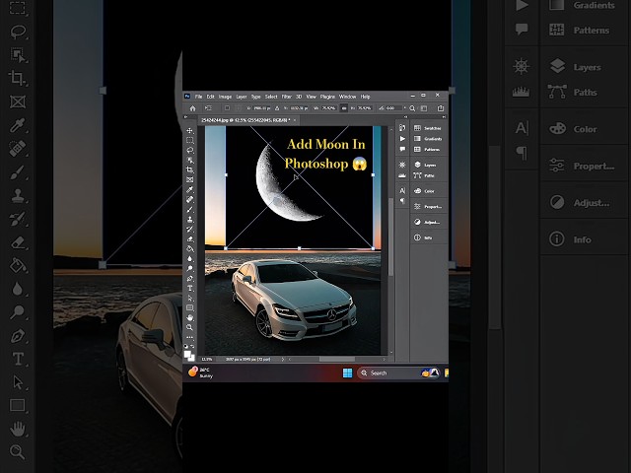Select the Lasso tool in centered Photoshop window
Image resolution: width=631 pixels, height=473 pixels.
point(190,150)
